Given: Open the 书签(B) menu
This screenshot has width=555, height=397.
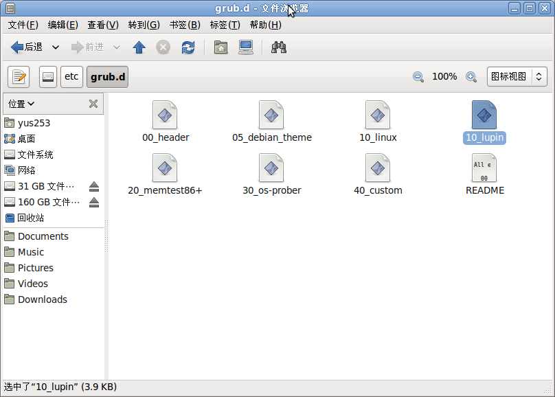Looking at the screenshot, I should (185, 25).
